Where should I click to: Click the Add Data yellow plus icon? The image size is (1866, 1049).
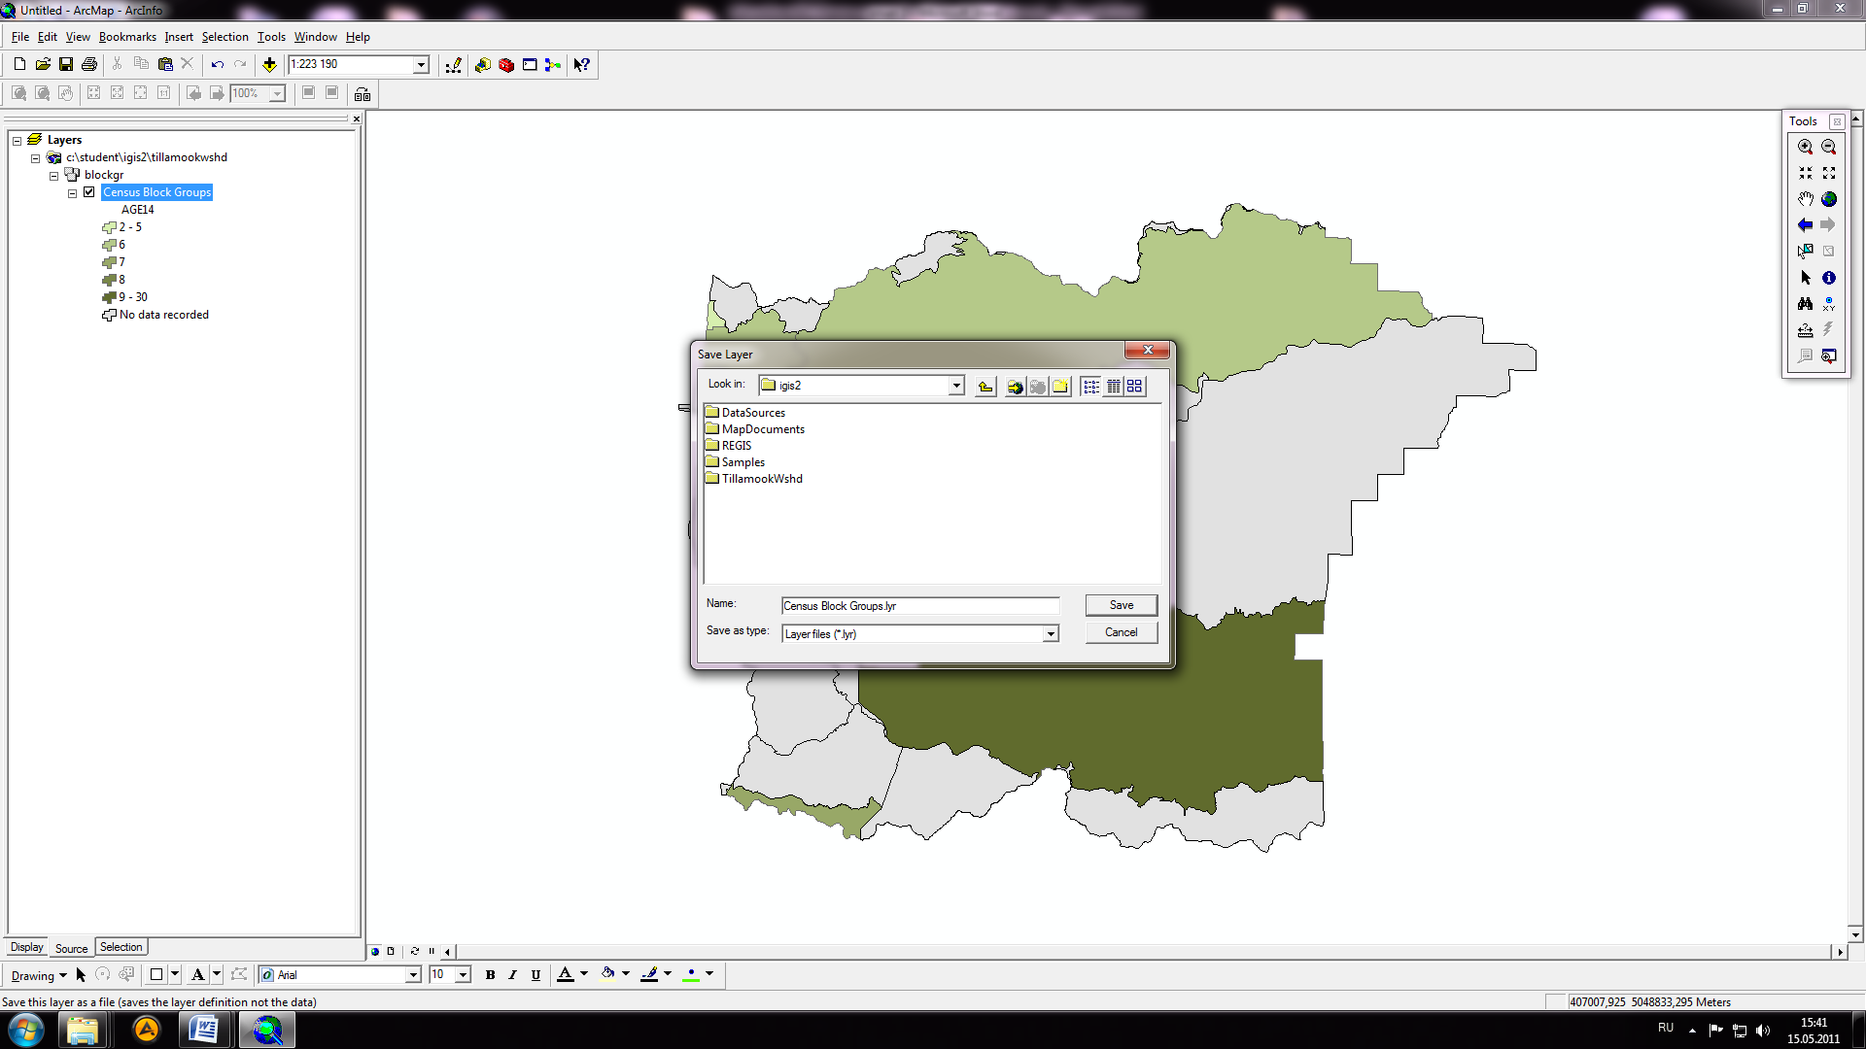click(x=269, y=64)
